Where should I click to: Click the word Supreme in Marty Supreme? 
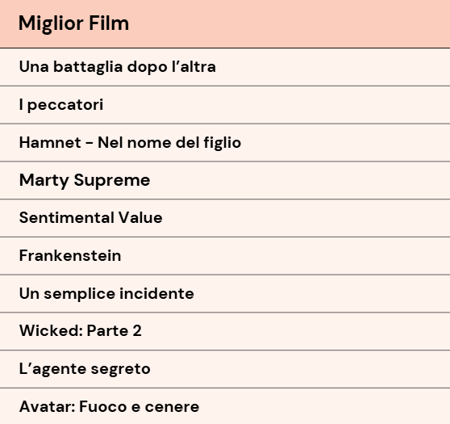(x=112, y=181)
